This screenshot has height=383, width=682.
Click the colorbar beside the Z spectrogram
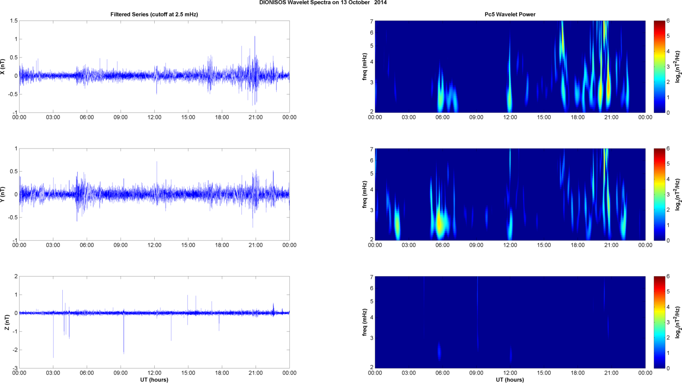659,322
